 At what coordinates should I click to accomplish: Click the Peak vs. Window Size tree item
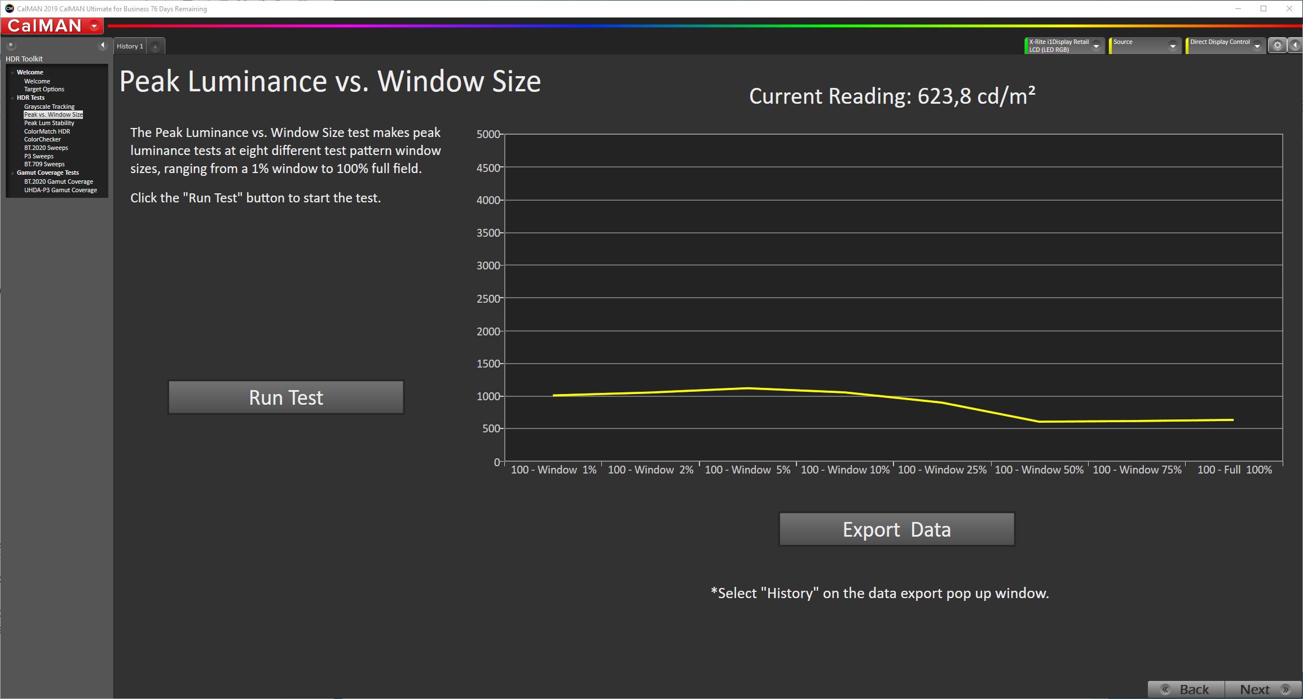[x=54, y=114]
